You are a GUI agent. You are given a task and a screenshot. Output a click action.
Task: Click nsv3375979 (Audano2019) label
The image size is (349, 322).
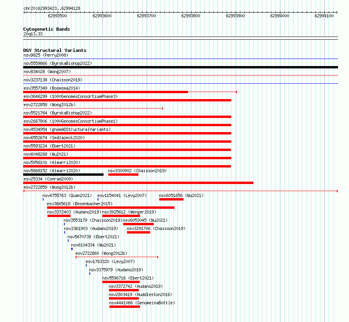(116, 270)
